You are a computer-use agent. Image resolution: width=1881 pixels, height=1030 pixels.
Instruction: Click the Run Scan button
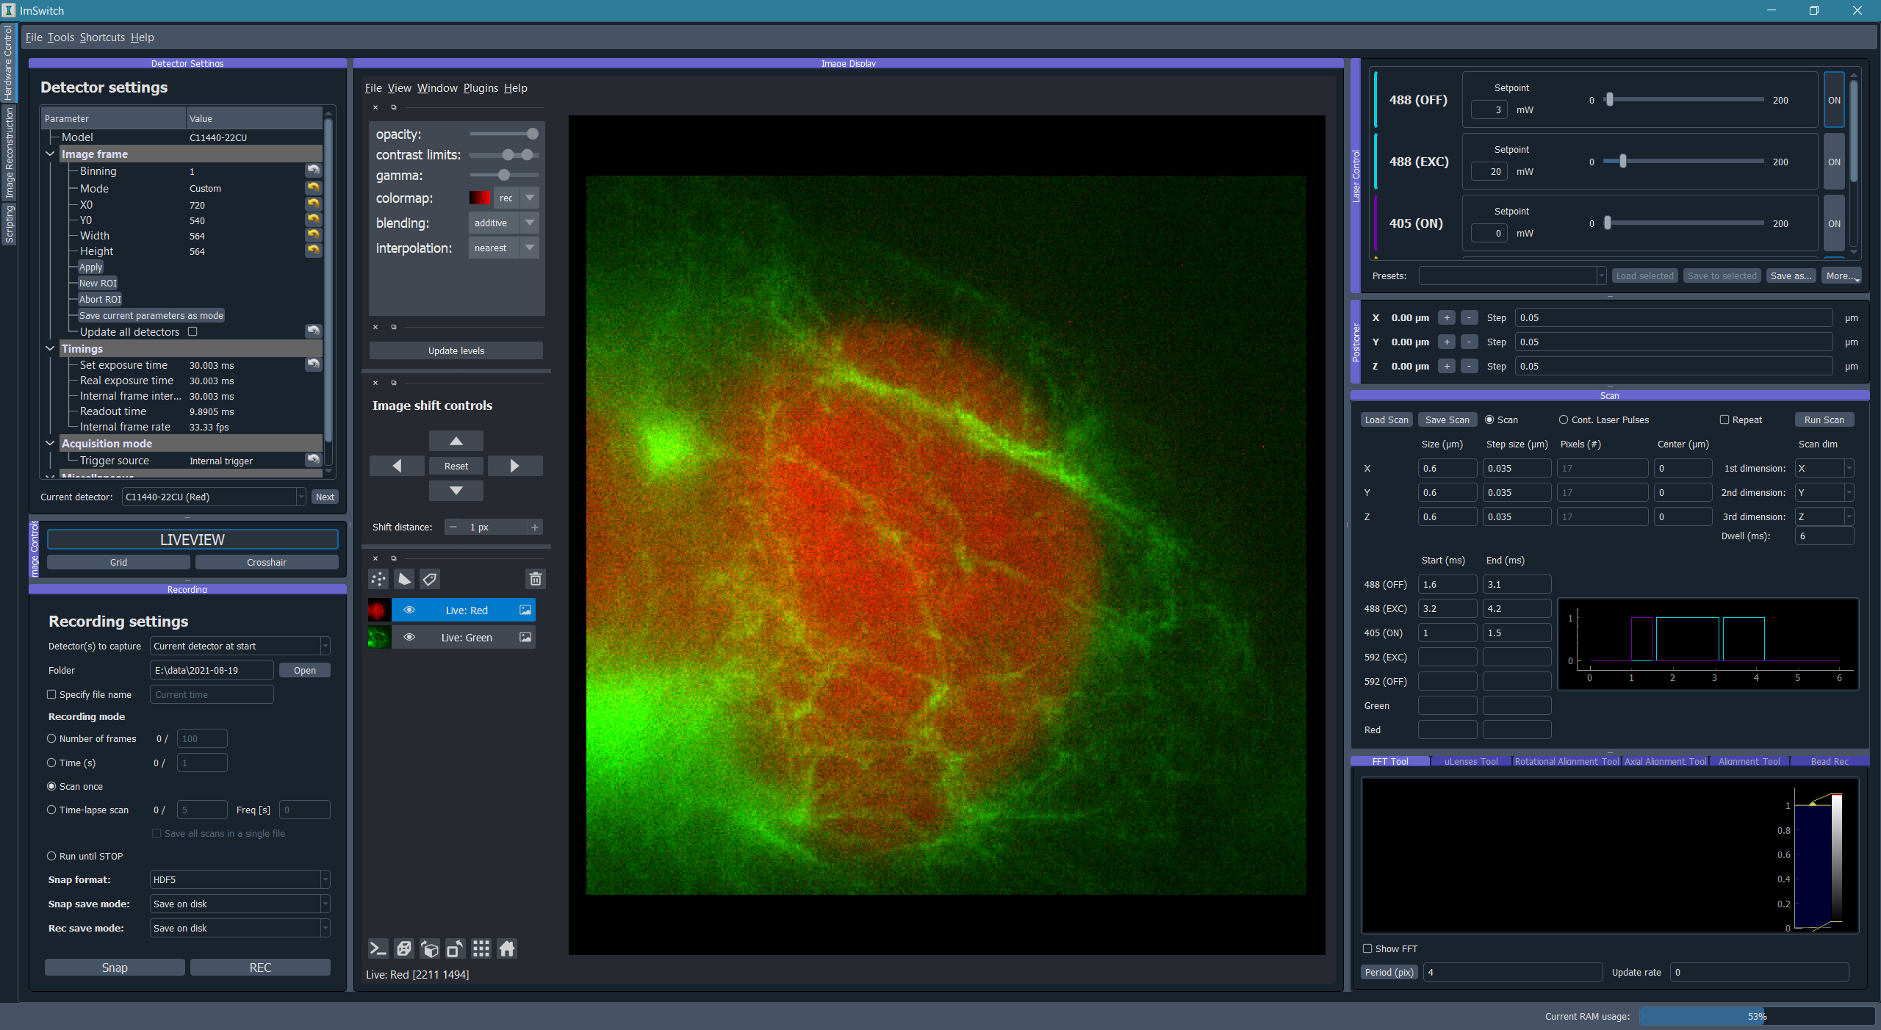point(1824,419)
